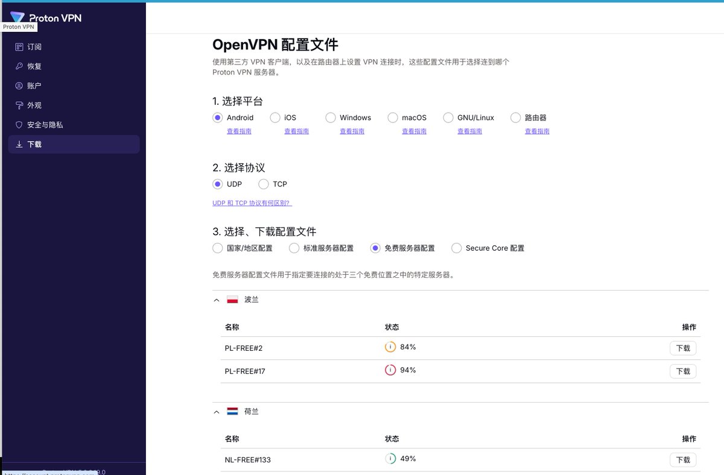The image size is (724, 475).
Task: Click the NL-FREE#133 server name
Action: [x=248, y=459]
